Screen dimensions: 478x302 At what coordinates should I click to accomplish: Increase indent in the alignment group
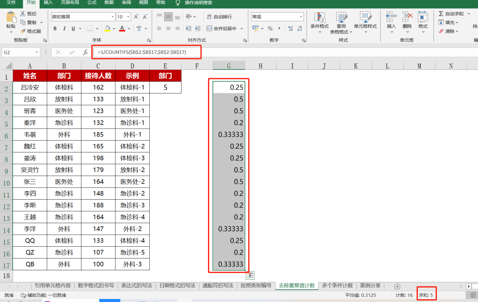pos(197,28)
